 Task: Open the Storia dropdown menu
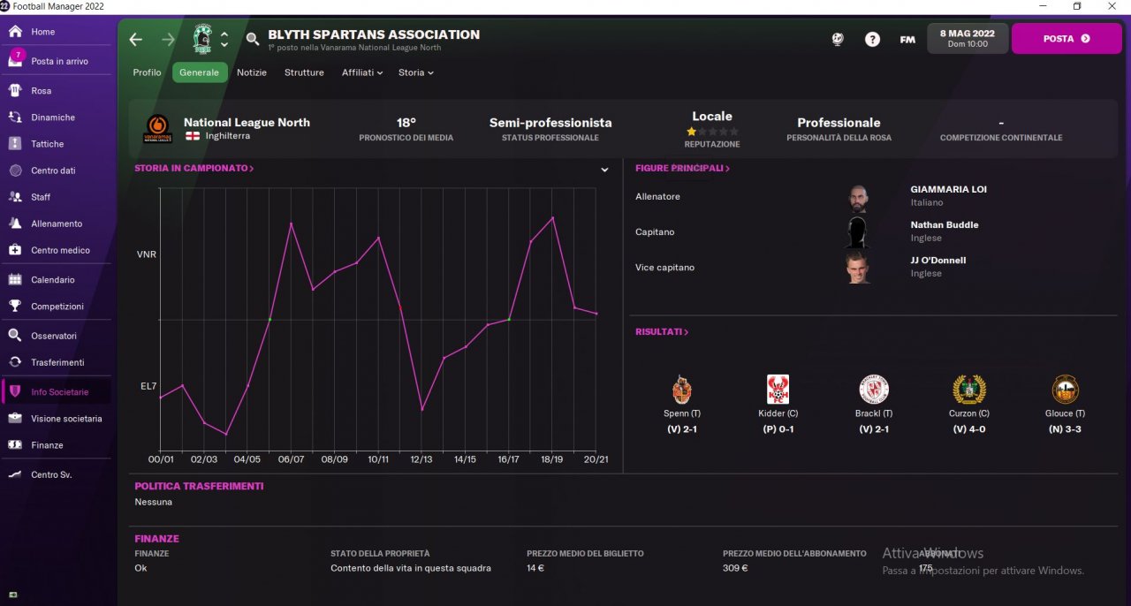(x=415, y=72)
